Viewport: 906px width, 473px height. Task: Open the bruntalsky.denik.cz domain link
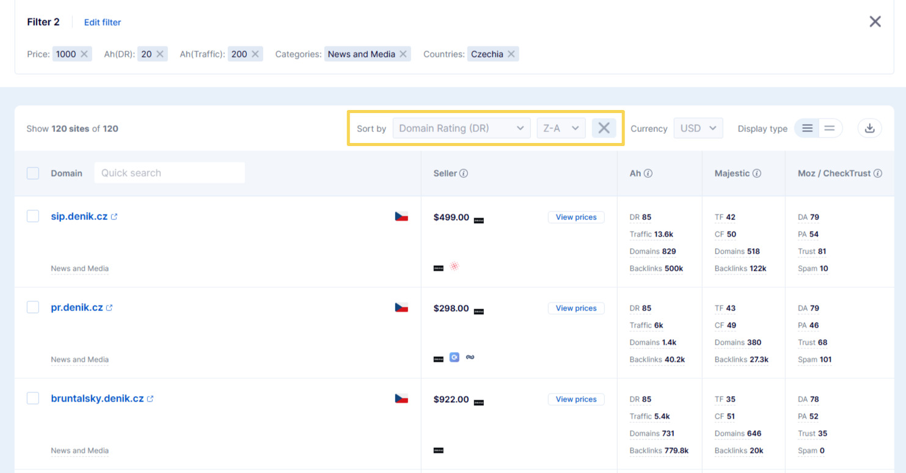pos(97,398)
